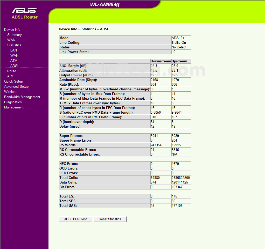Select SNR Margin downstream value 23.1
Screen dimensions: 265x249
click(154, 66)
